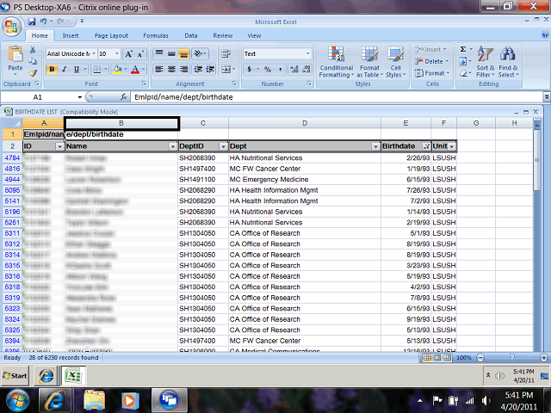Click the Start button in Citrix desktop
This screenshot has height=413, width=551.
click(x=15, y=376)
